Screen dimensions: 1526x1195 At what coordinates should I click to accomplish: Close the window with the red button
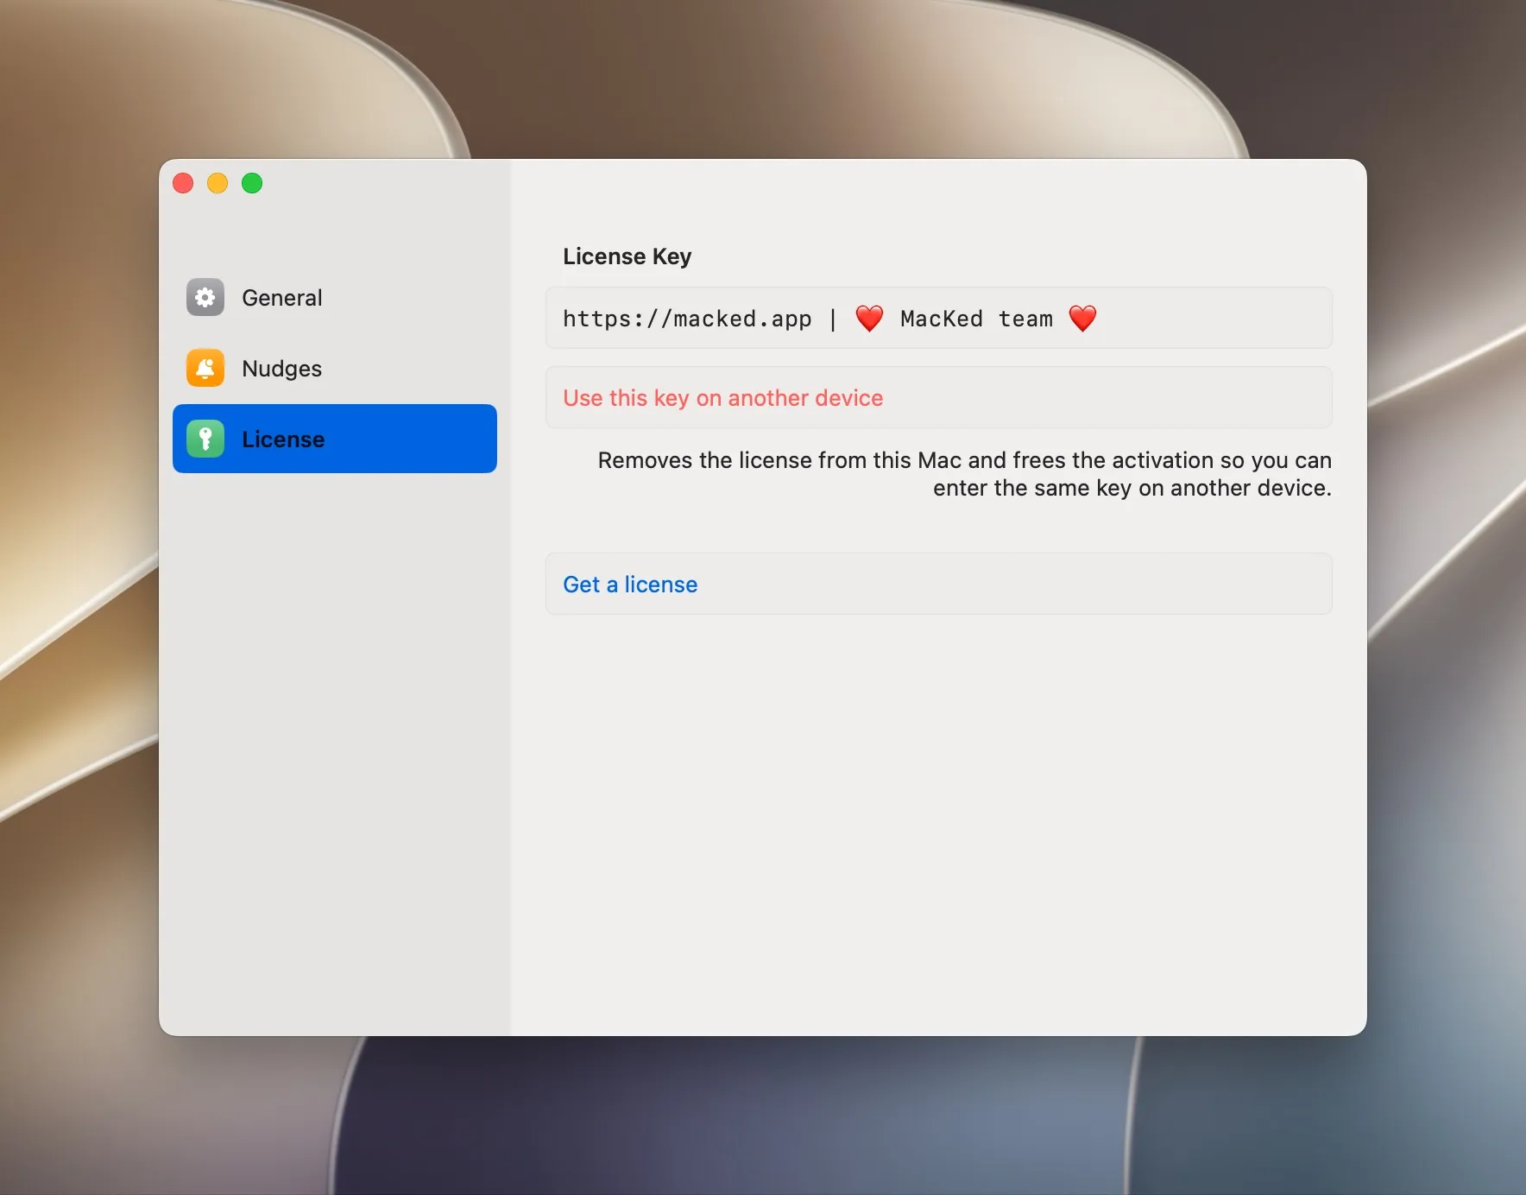pyautogui.click(x=183, y=183)
